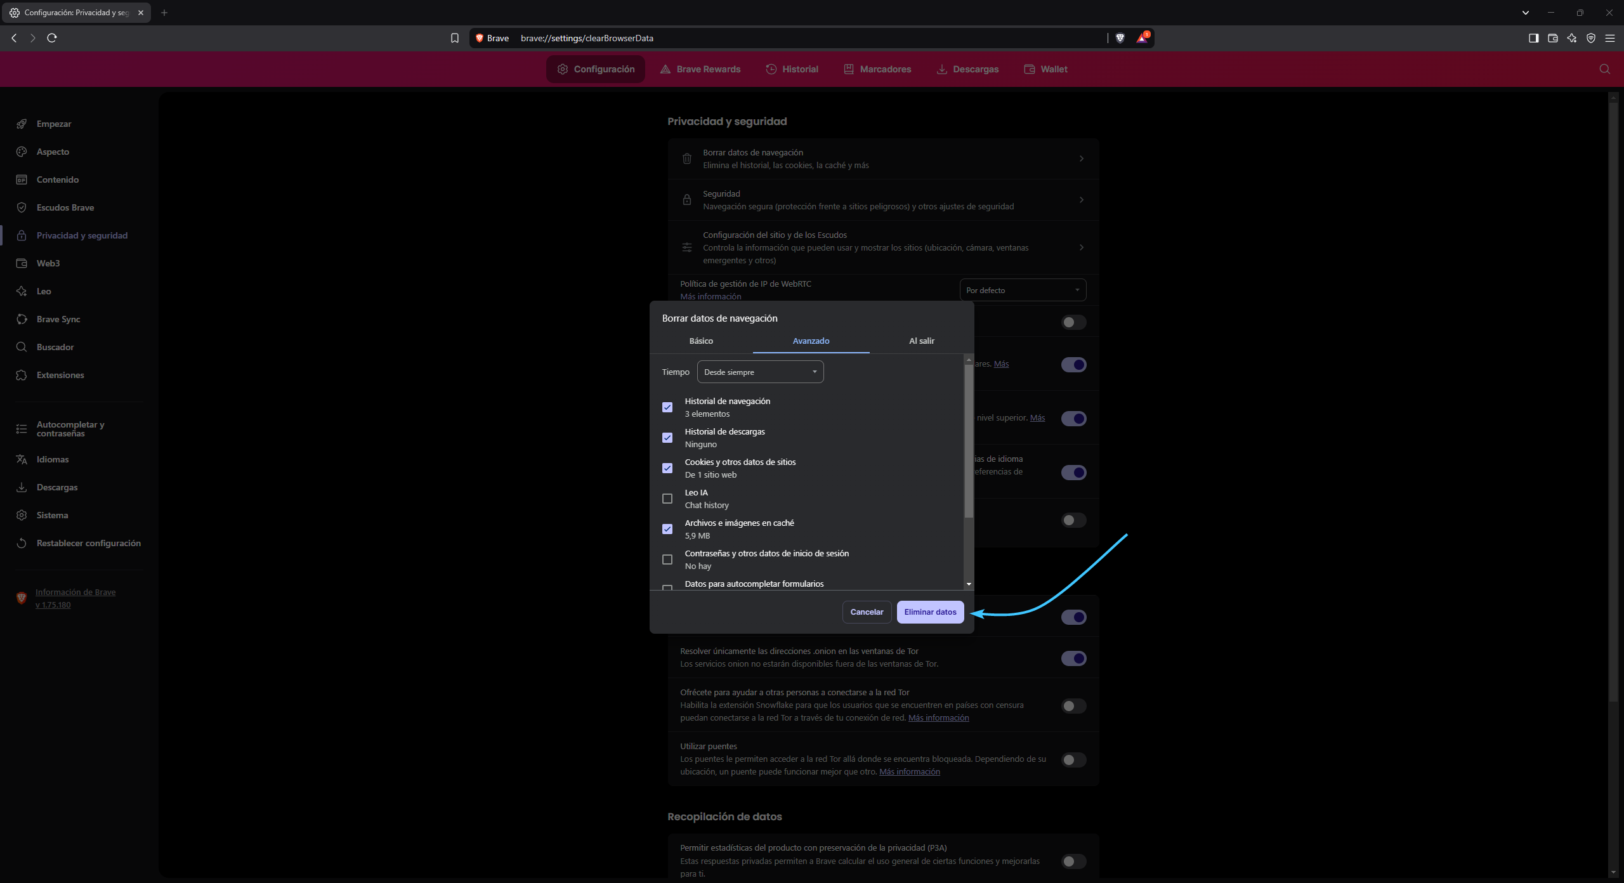Screen dimensions: 1624x883
Task: Click the address bar URL field
Action: [x=812, y=38]
